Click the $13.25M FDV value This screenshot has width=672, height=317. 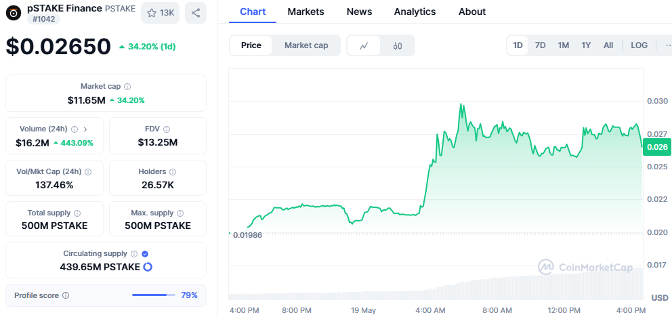158,143
